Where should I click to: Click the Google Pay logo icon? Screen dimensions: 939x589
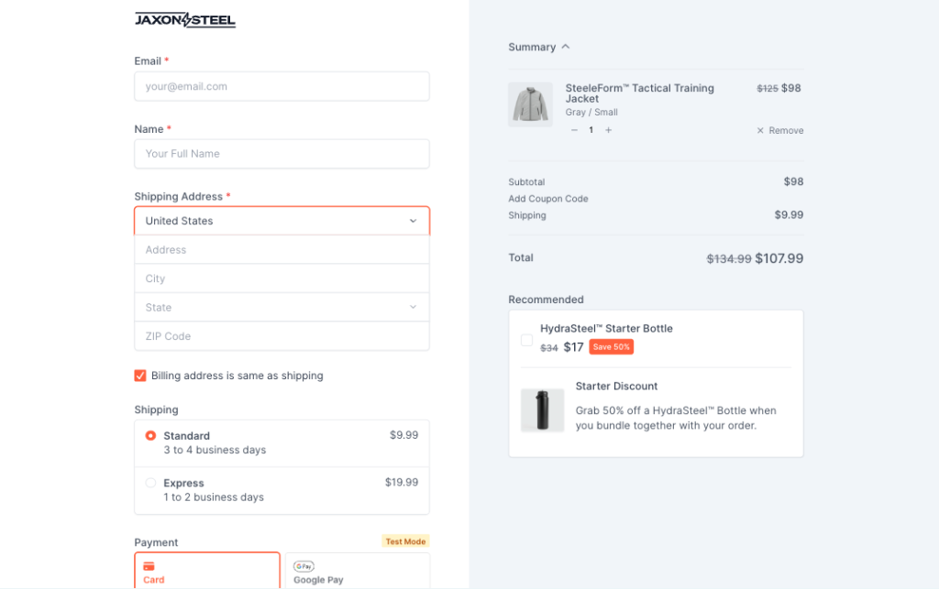304,566
